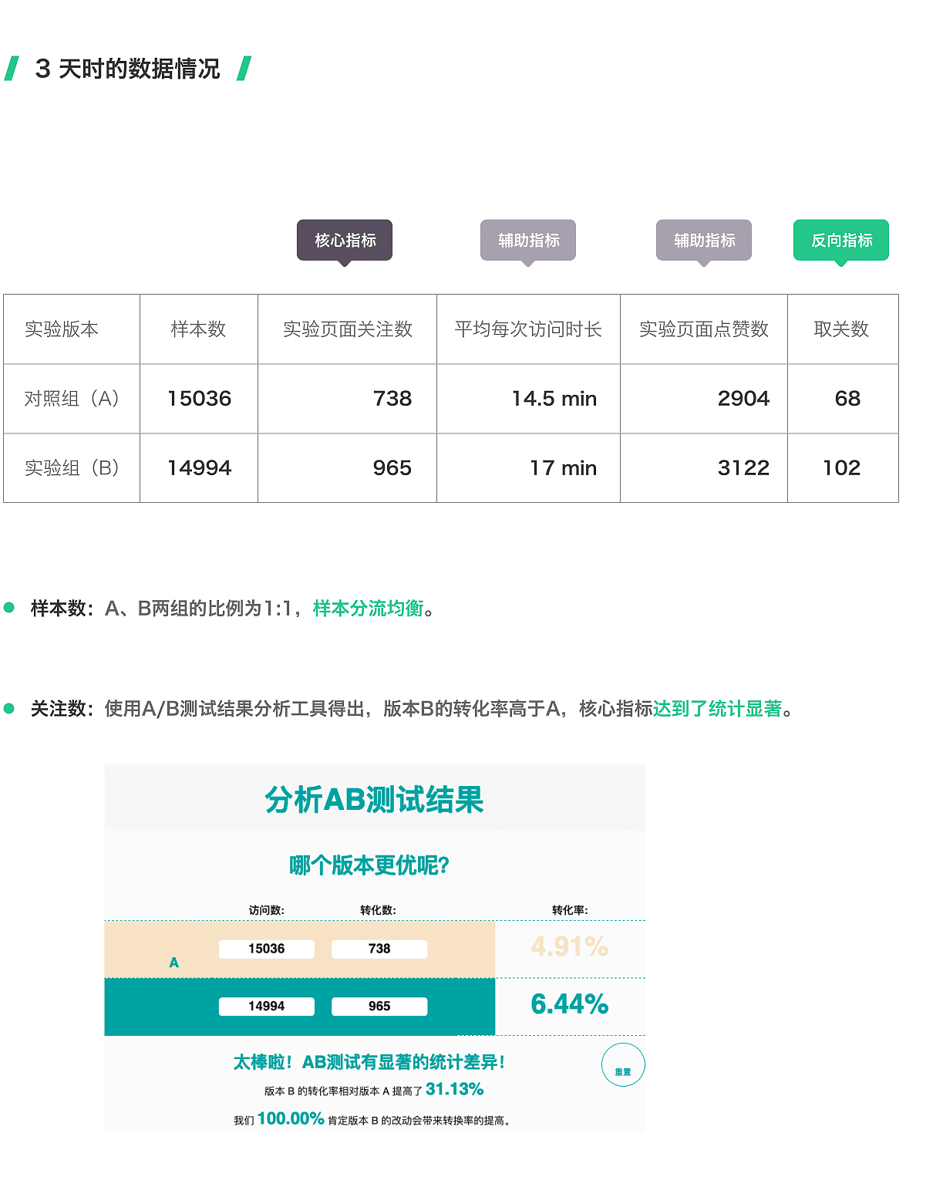Click the green slash icon before the title
Viewport: 943px width, 1177px height.
click(13, 68)
